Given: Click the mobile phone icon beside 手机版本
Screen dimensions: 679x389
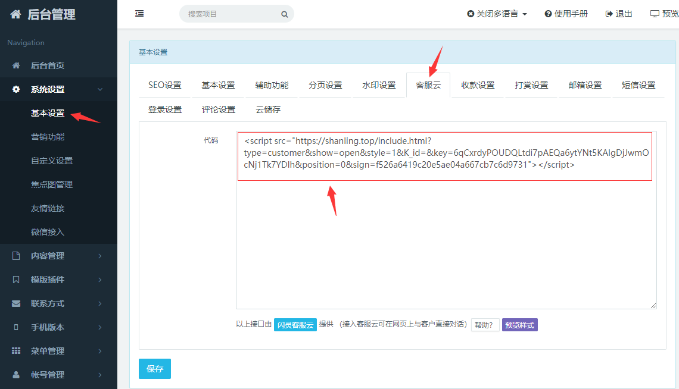Looking at the screenshot, I should click(x=16, y=327).
